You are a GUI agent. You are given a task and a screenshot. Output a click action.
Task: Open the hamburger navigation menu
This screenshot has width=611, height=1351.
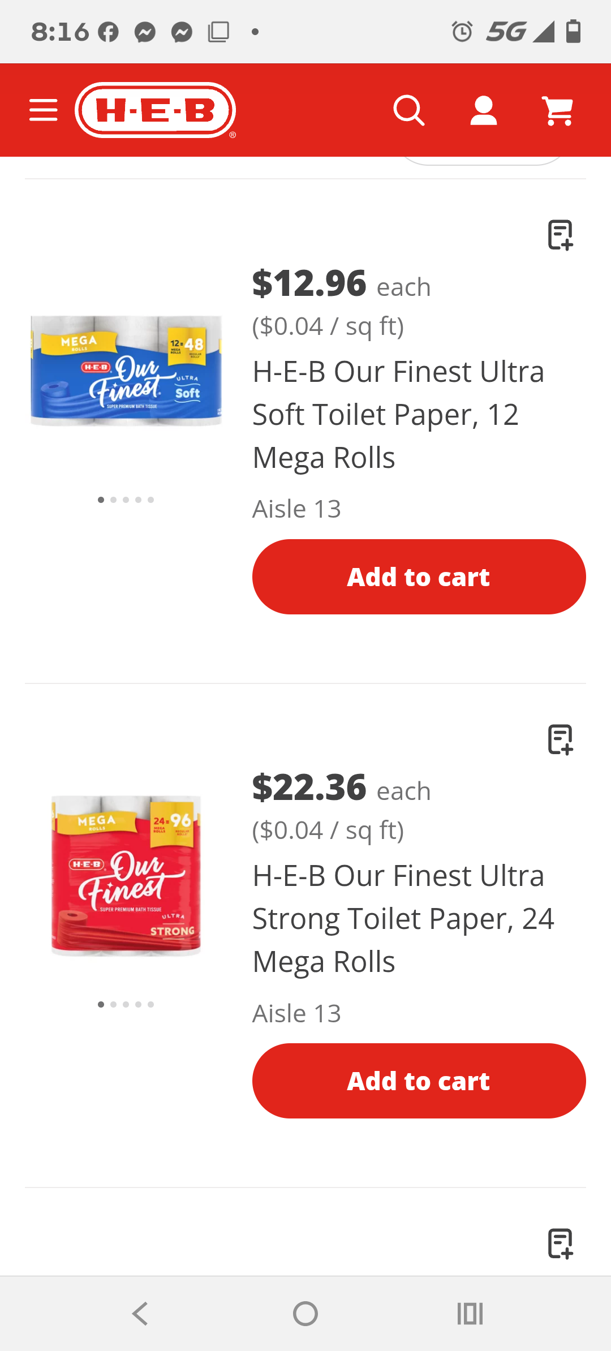(44, 110)
